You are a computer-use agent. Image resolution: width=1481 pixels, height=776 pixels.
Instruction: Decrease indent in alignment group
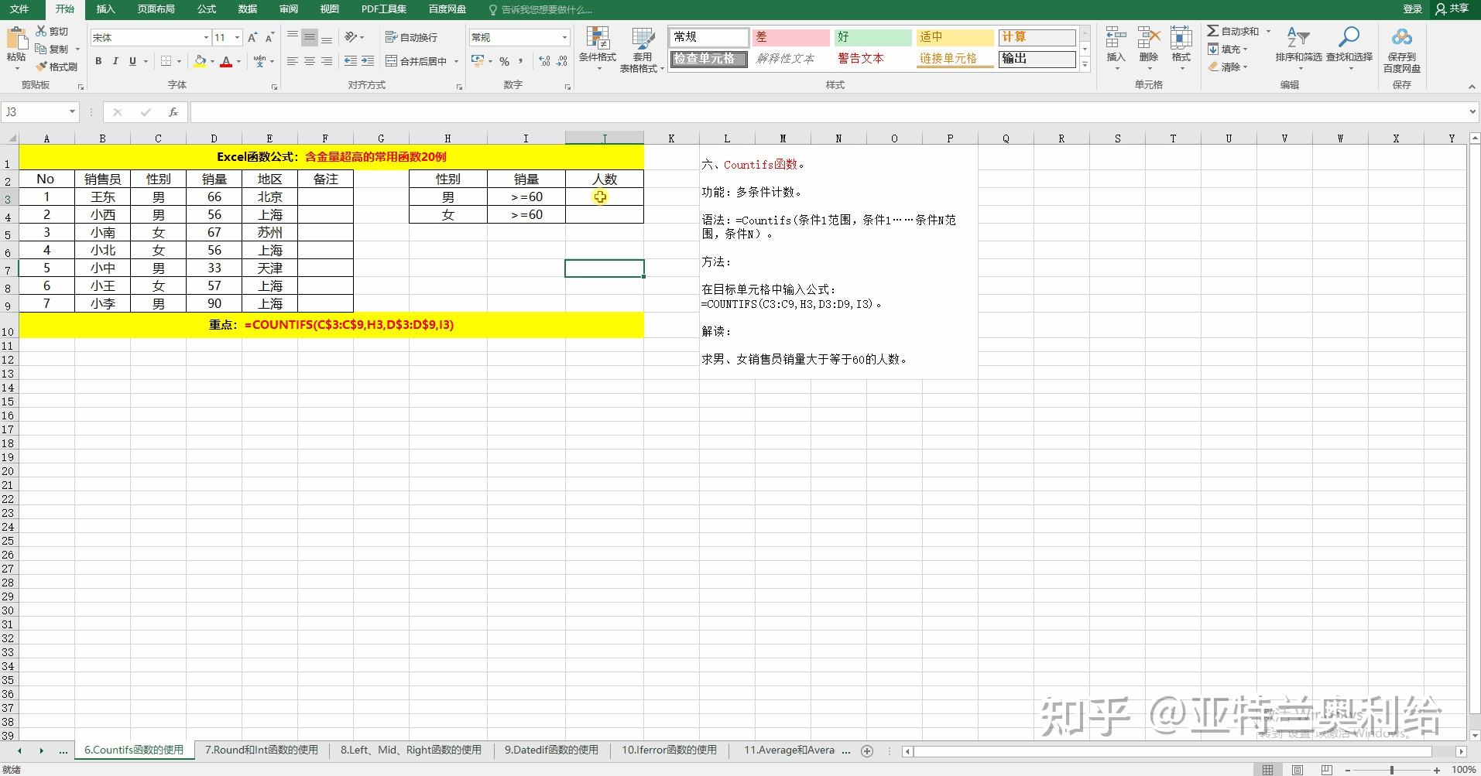pyautogui.click(x=351, y=61)
